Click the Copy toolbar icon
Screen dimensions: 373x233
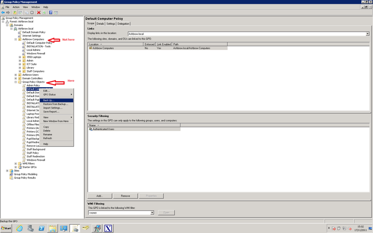point(26,12)
